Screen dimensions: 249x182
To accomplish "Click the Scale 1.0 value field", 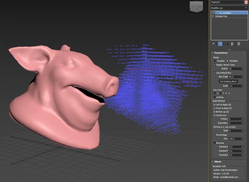I will coord(235,86).
